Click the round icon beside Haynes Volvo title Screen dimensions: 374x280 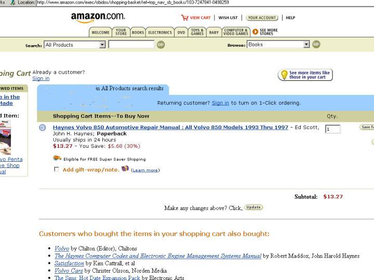[42, 128]
